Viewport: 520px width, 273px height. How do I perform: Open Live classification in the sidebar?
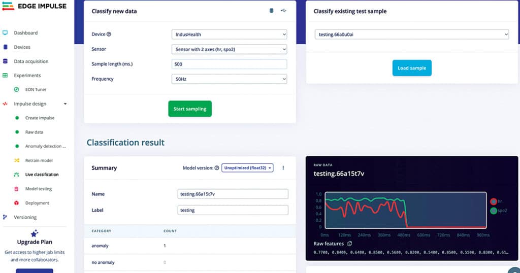pos(42,175)
